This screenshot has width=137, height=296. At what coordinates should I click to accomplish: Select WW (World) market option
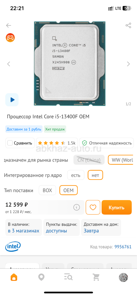(x=121, y=160)
